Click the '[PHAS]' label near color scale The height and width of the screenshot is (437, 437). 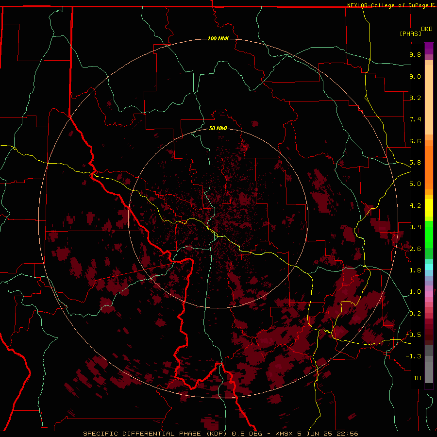point(410,34)
